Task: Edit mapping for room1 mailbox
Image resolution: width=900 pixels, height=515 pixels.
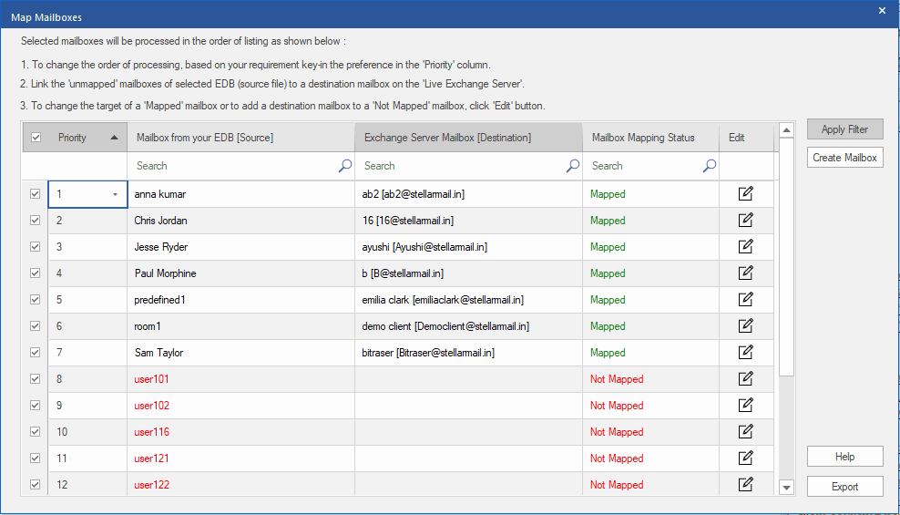Action: coord(745,325)
